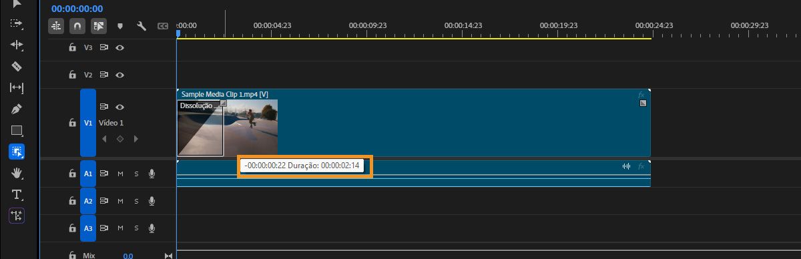This screenshot has height=259, width=801.
Task: Select the Pen tool
Action: (17, 109)
